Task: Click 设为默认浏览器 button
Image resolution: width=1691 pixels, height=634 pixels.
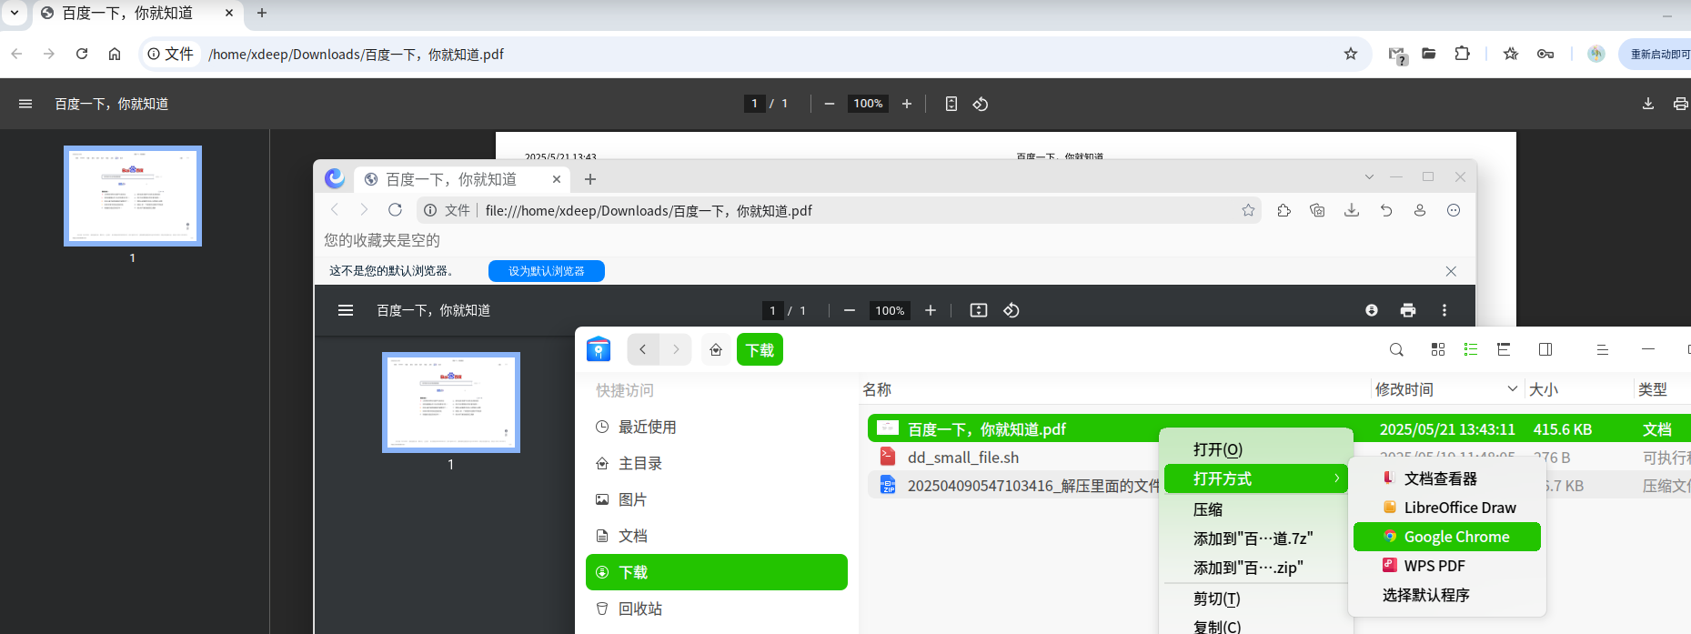Action: (x=547, y=271)
